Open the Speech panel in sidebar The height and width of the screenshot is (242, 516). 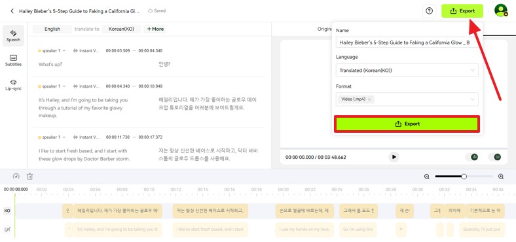14,35
